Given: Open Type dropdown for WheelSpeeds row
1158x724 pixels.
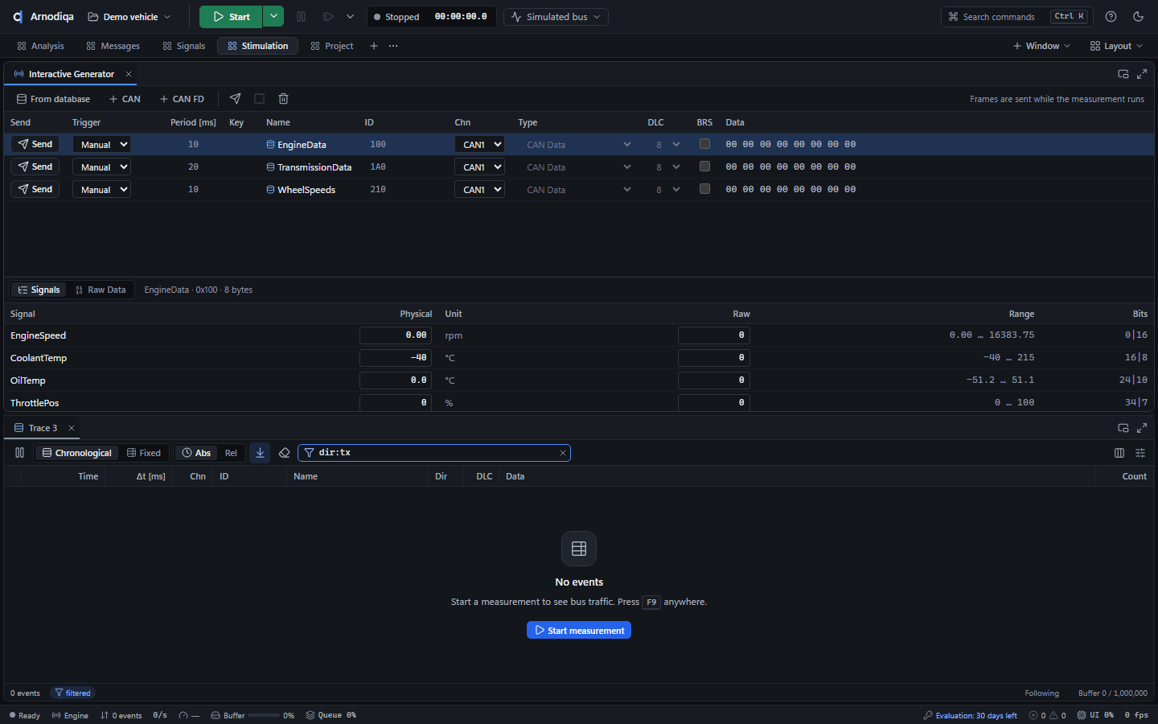Looking at the screenshot, I should coord(578,190).
